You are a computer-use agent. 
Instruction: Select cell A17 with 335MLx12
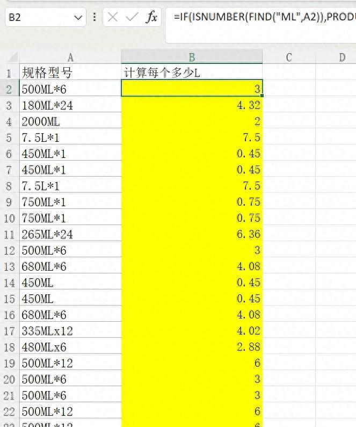(x=70, y=331)
